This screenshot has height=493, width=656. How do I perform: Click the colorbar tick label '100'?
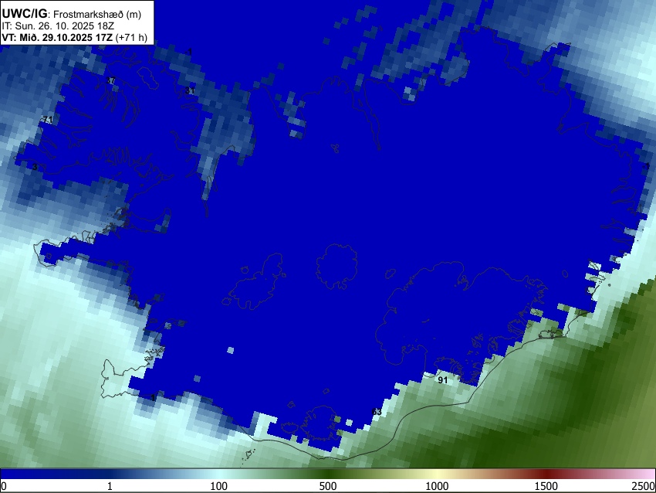[x=219, y=486]
